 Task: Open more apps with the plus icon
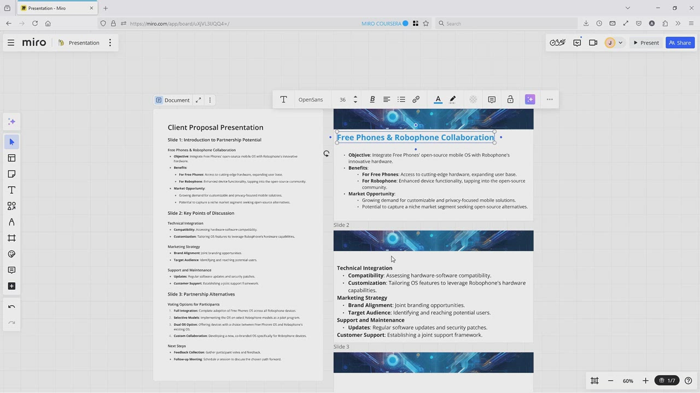11,286
